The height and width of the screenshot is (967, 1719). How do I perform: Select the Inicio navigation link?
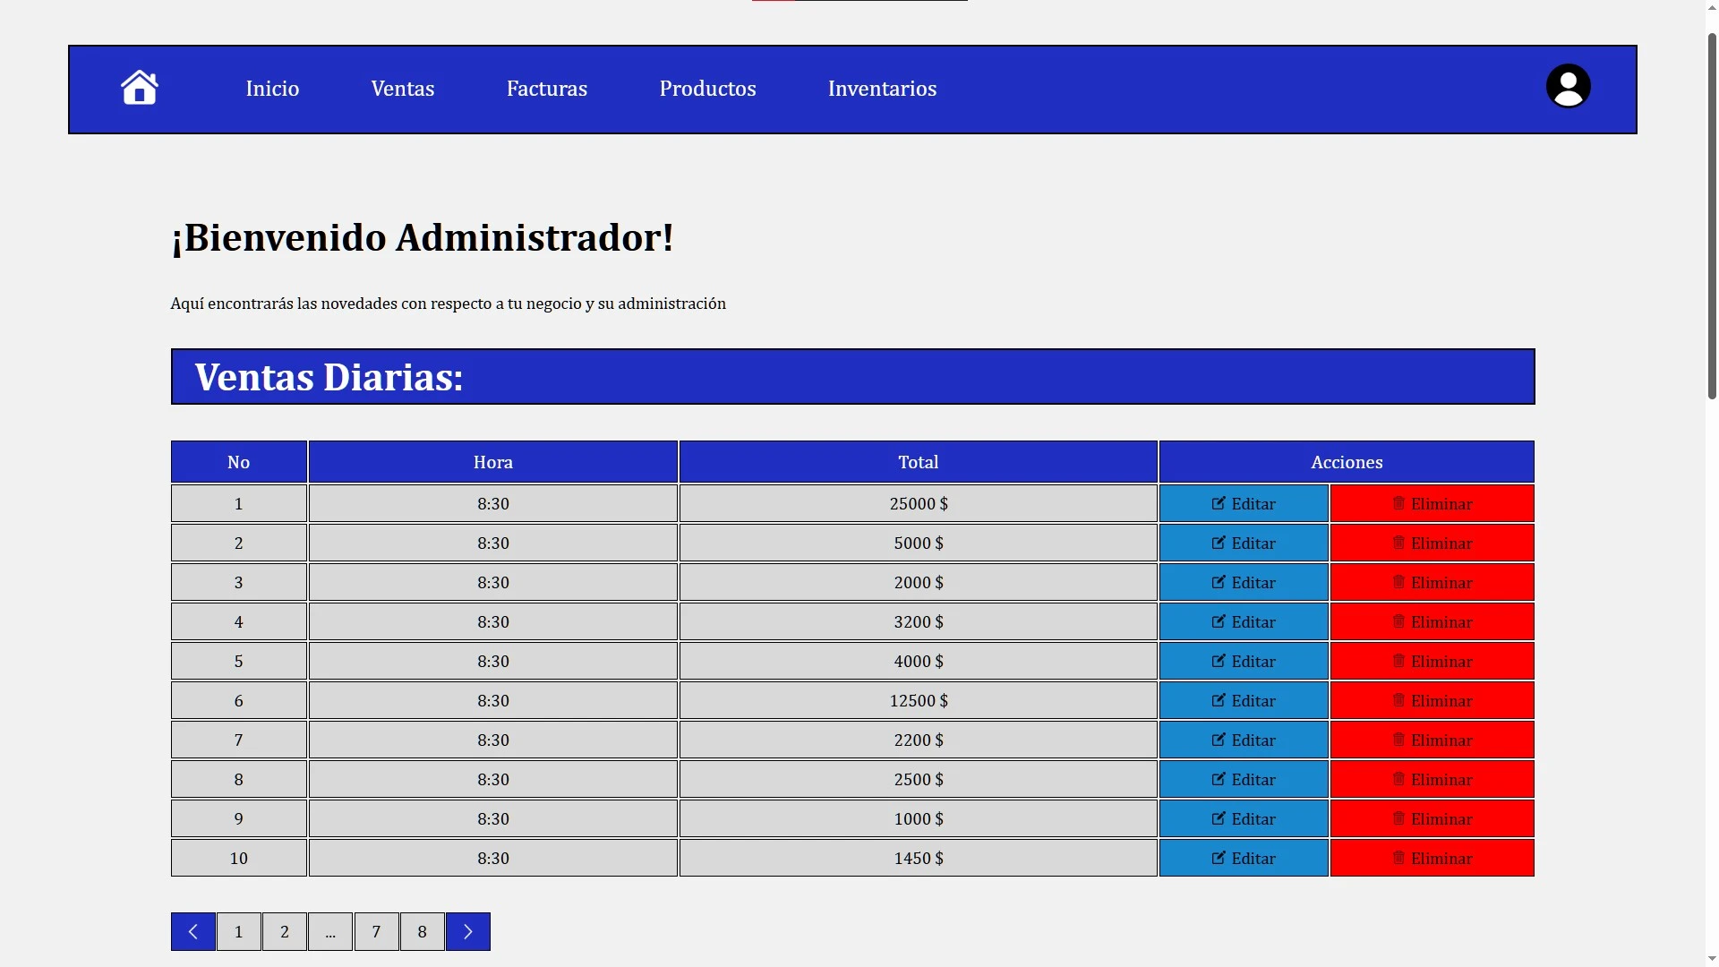(272, 89)
